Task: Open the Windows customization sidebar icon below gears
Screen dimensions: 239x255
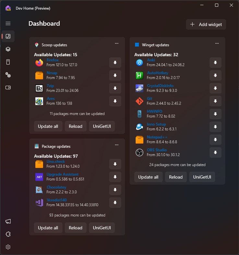Action: [8, 87]
